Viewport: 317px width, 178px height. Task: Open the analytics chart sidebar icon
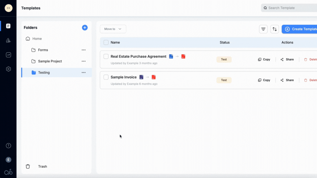pyautogui.click(x=9, y=55)
